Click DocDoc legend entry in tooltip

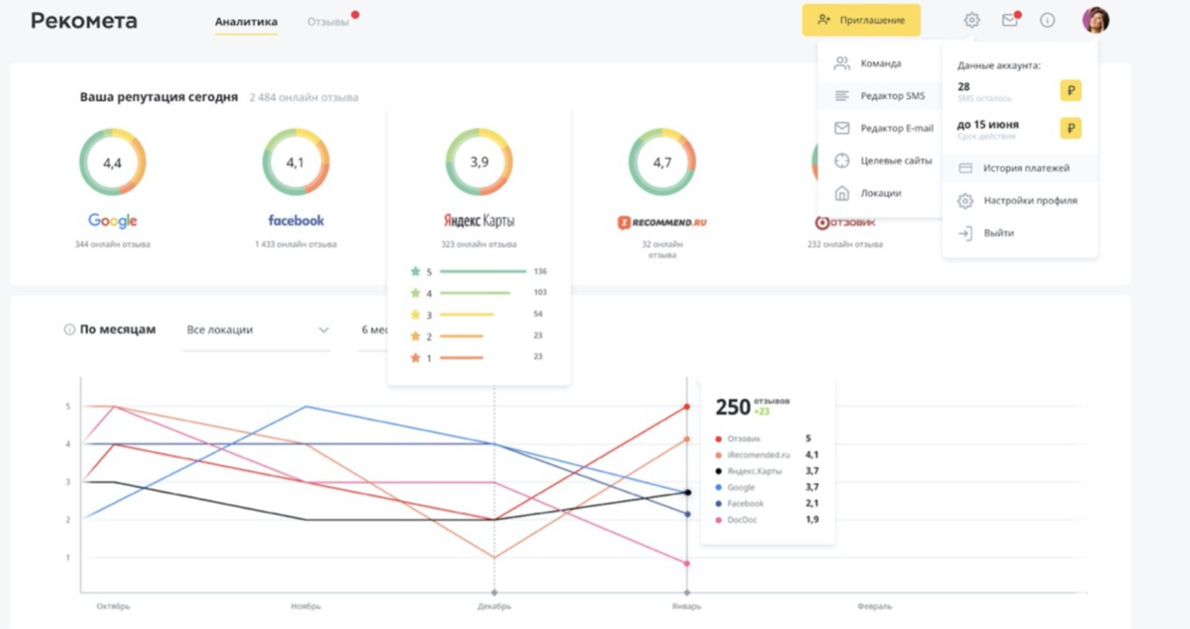tap(767, 520)
